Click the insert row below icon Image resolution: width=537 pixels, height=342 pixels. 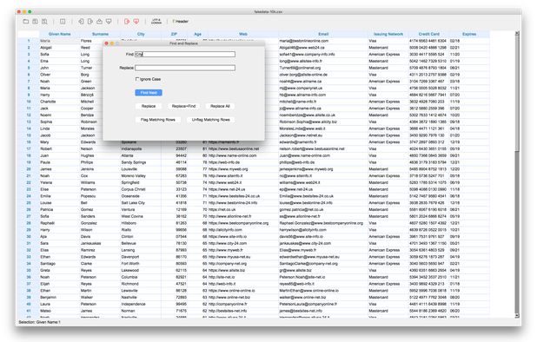pyautogui.click(x=109, y=21)
